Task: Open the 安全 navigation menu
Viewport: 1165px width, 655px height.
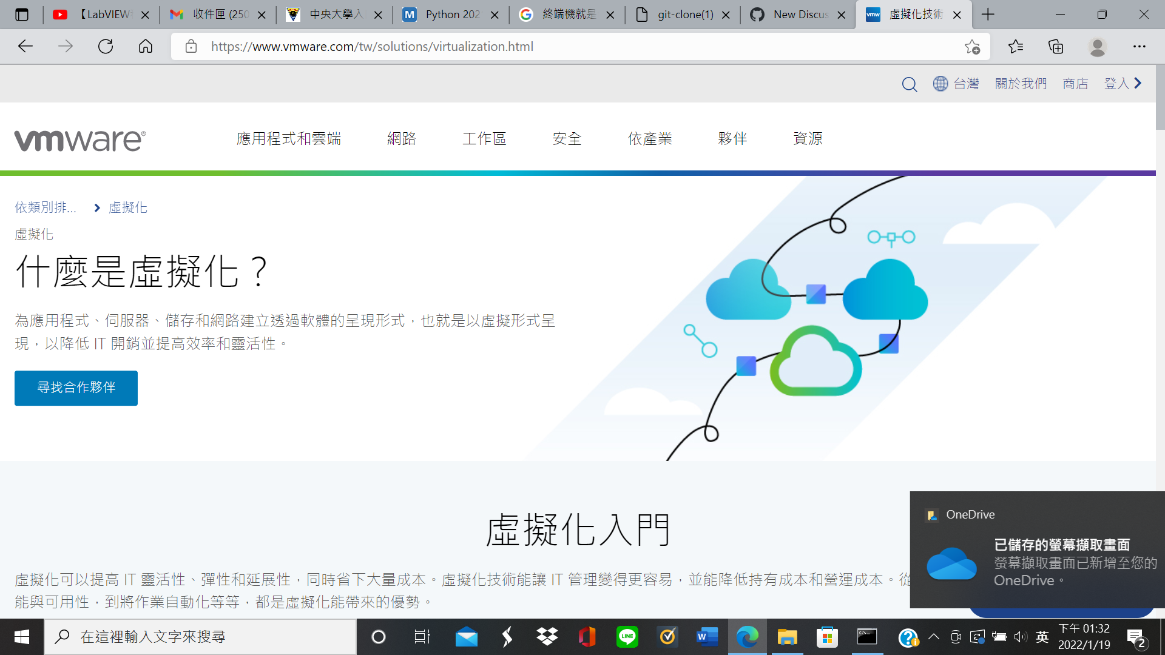Action: tap(567, 139)
